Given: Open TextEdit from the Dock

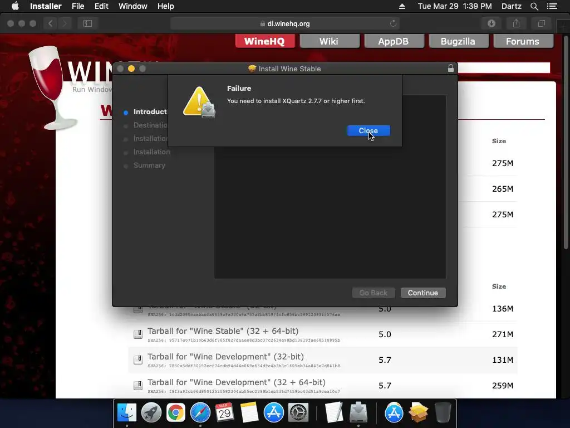Looking at the screenshot, I should click(x=333, y=413).
